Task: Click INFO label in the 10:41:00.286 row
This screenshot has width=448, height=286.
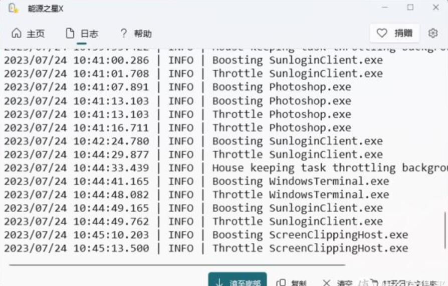Action: coord(181,60)
